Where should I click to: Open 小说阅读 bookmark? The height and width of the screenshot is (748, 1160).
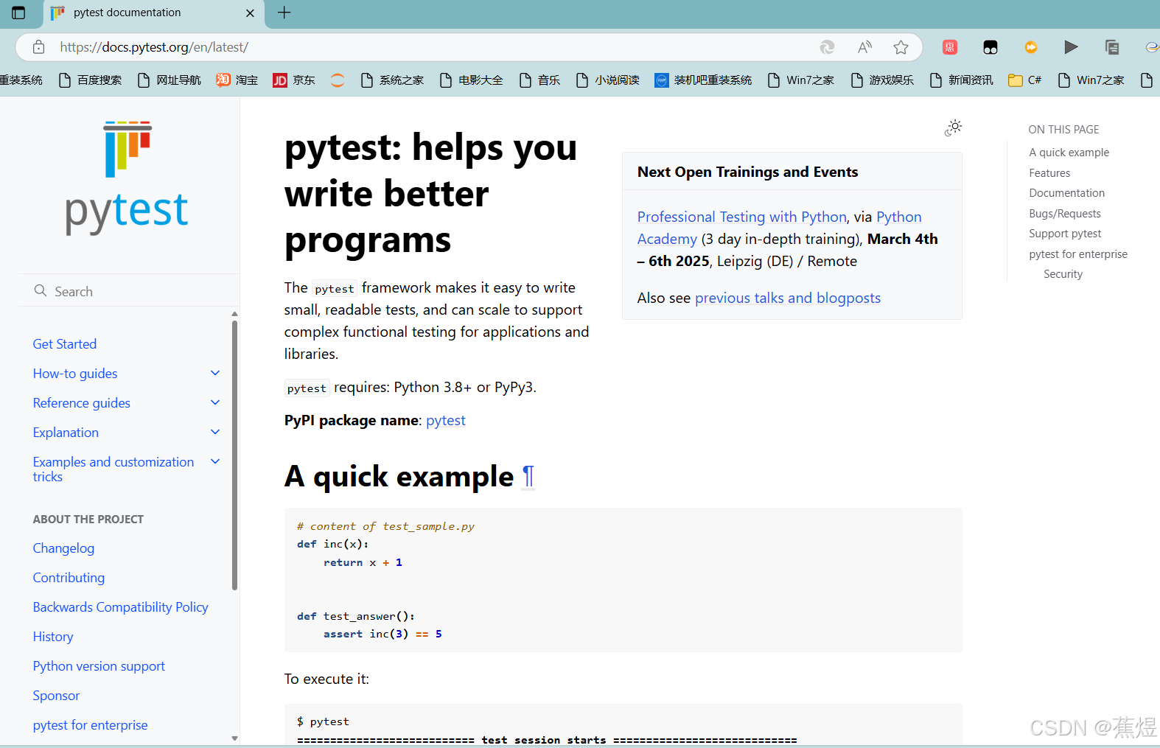coord(607,80)
